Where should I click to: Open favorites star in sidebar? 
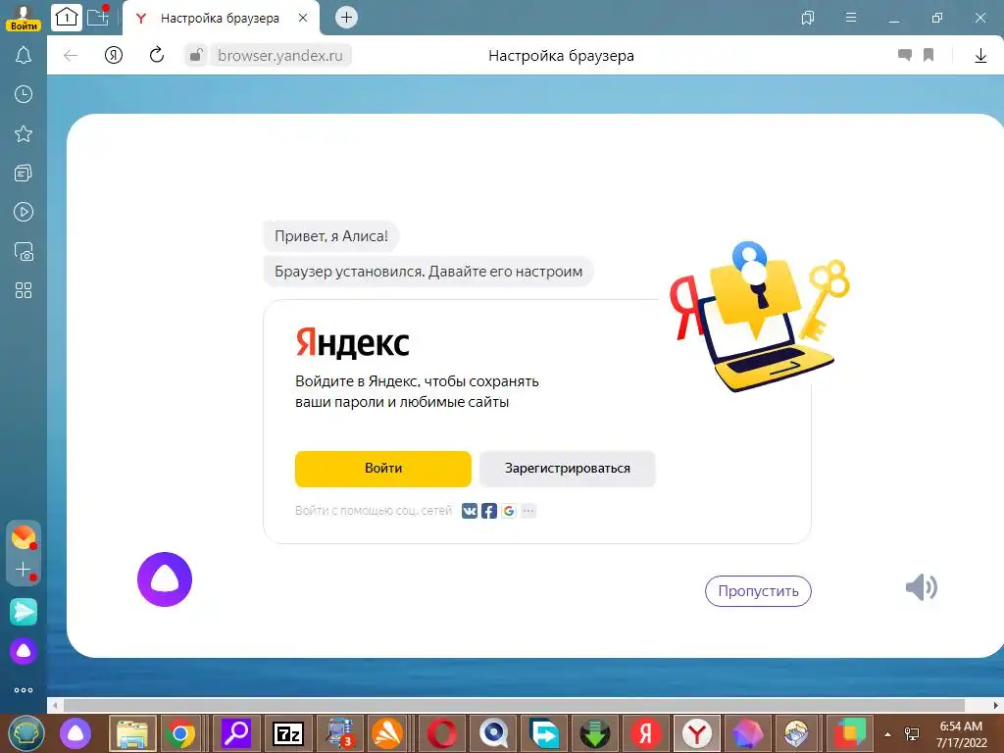pos(24,133)
